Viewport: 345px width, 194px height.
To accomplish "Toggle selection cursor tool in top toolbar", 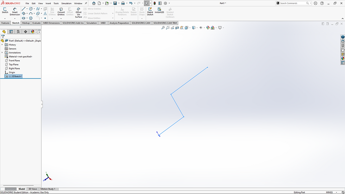I will click(x=146, y=3).
